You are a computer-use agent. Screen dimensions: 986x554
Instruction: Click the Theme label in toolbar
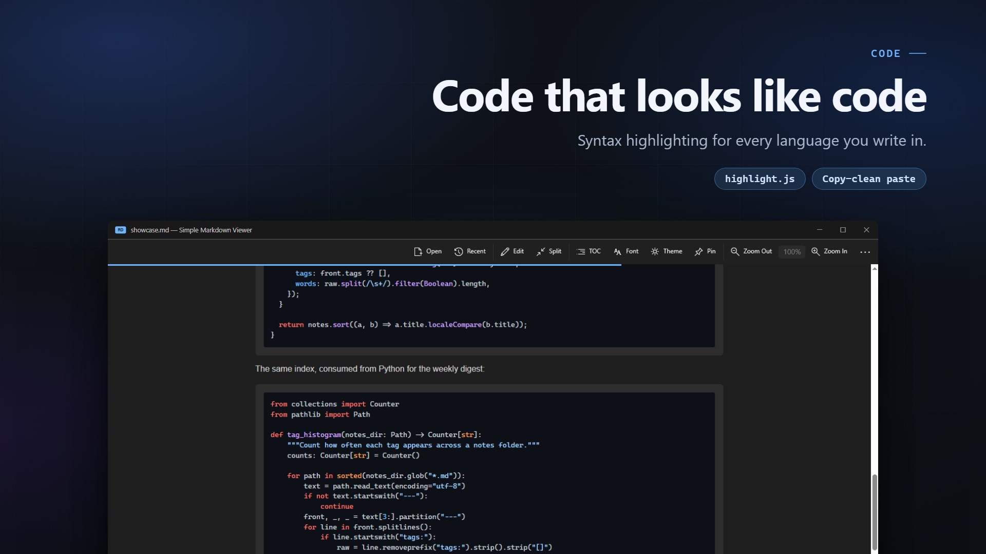pos(673,251)
